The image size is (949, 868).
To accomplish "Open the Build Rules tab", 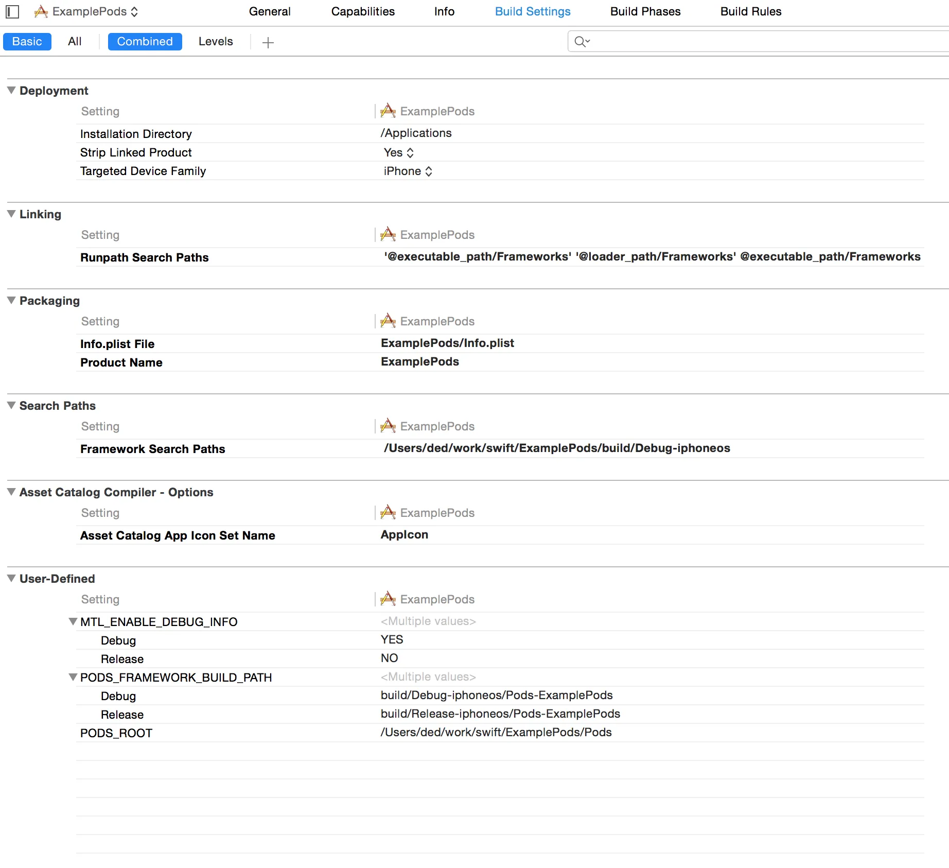I will 751,11.
